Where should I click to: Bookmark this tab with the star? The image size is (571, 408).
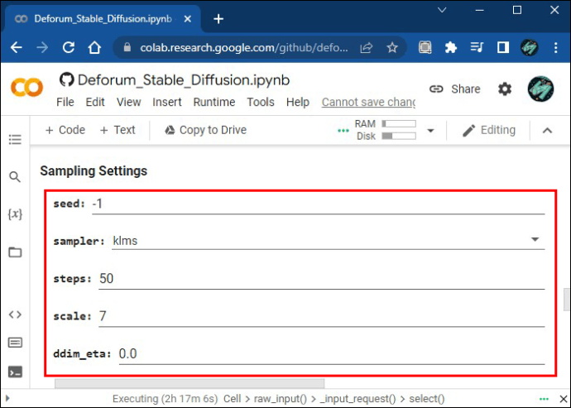(x=392, y=47)
